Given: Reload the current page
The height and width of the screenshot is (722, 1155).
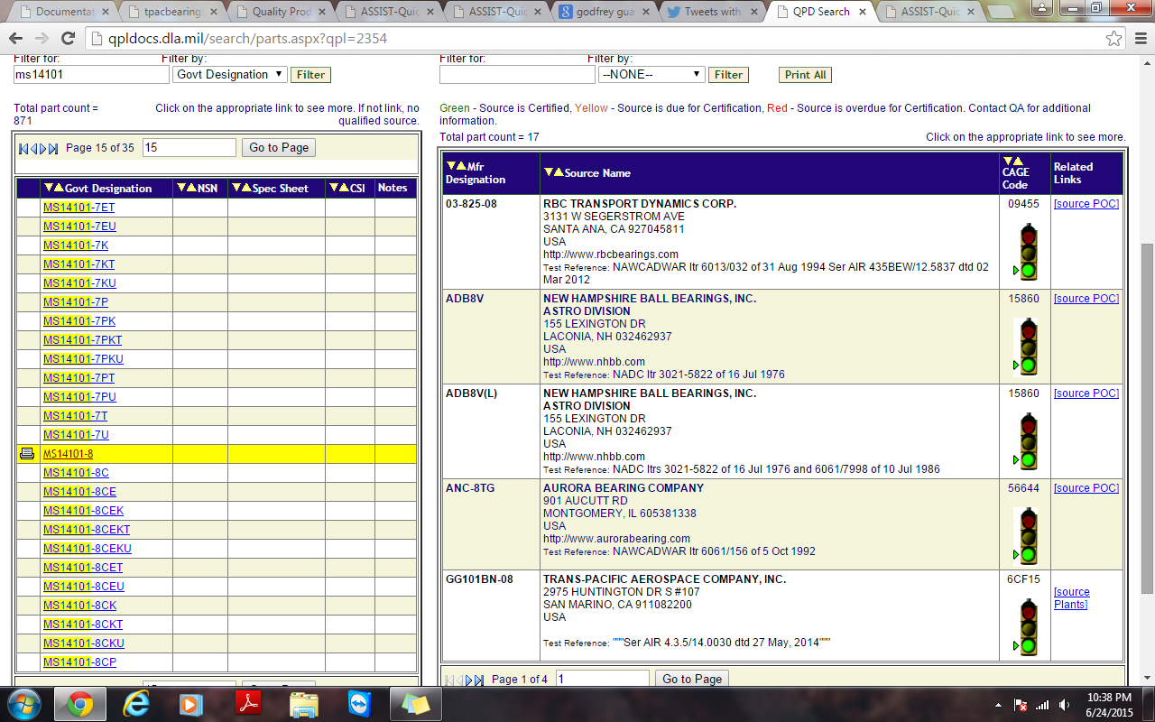Looking at the screenshot, I should pyautogui.click(x=69, y=39).
